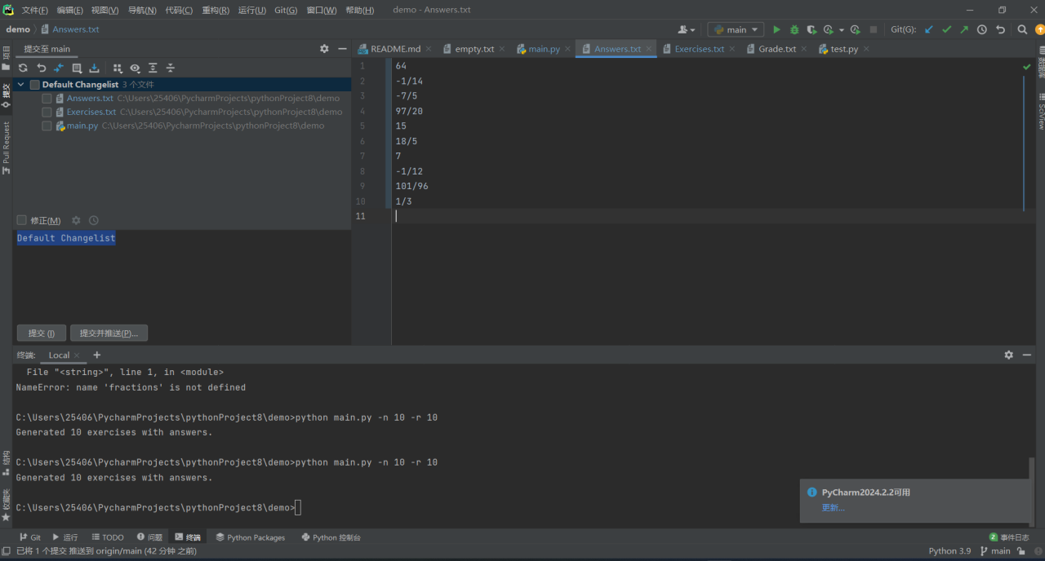Click the profile main icon
Image resolution: width=1045 pixels, height=561 pixels.
pos(829,29)
